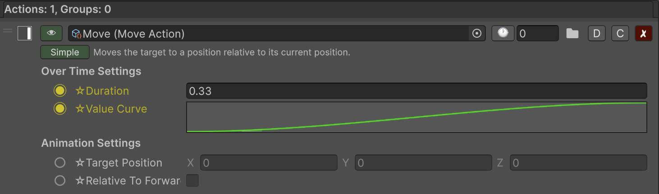659x194 pixels.
Task: Enable the Target Position radio button
Action: [60, 163]
